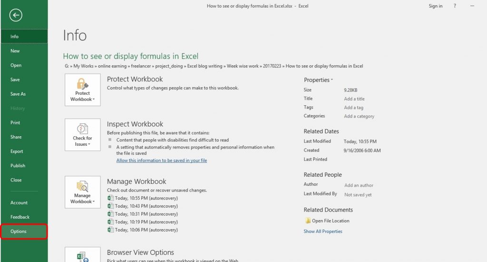Viewport: 487px width, 262px height.
Task: Click the 'Add a category' field
Action: point(359,116)
